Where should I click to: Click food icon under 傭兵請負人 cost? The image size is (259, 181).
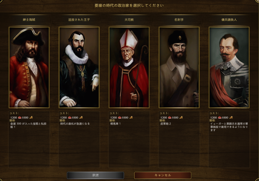pyautogui.click(x=220, y=117)
